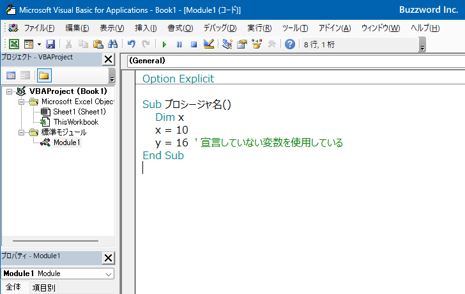
Task: Click project pane horizontal scrollbar
Action: point(56,241)
